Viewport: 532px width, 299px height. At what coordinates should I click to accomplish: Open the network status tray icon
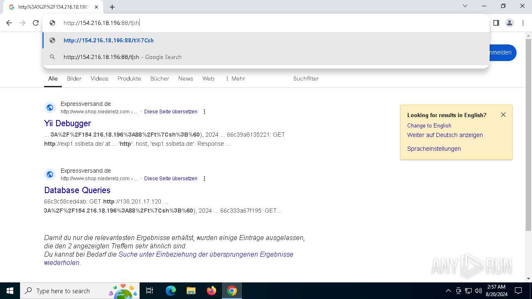[468, 291]
